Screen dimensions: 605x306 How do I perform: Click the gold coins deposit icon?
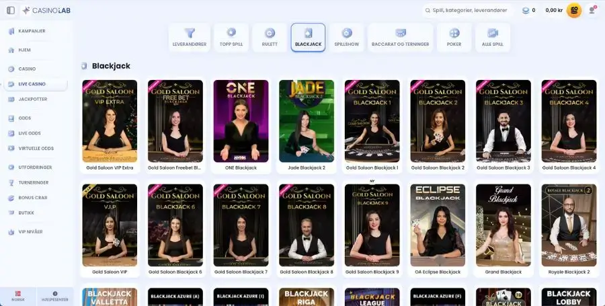click(574, 10)
